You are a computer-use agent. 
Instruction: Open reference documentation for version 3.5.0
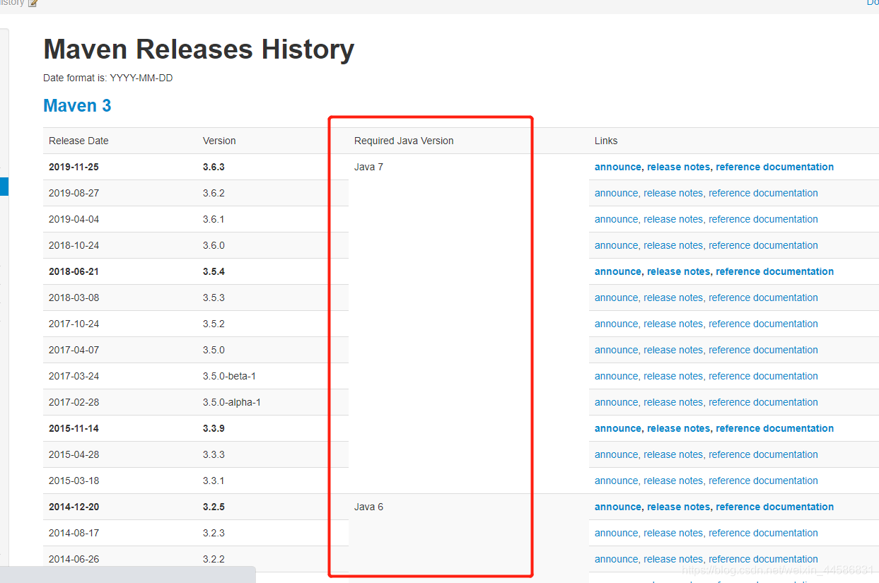coord(763,351)
